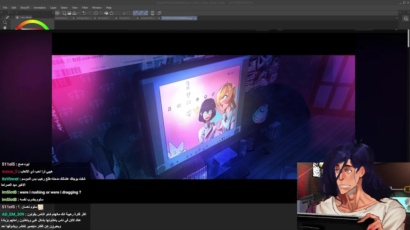Click the Clear (dotted circle) icon

(96, 13)
